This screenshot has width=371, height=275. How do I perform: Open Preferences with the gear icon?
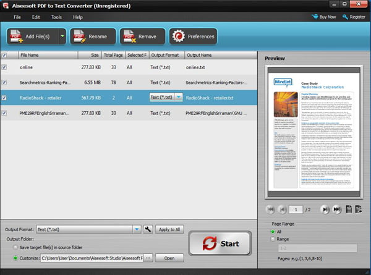(x=193, y=36)
